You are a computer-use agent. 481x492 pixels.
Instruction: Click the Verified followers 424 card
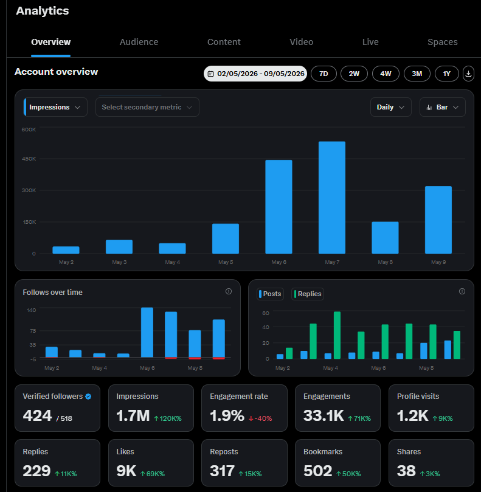[x=57, y=408]
